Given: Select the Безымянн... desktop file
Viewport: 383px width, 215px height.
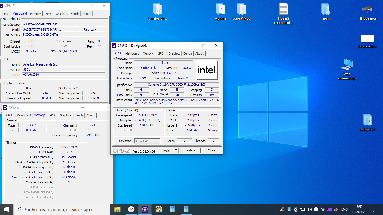Looking at the screenshot, I should coord(368,41).
